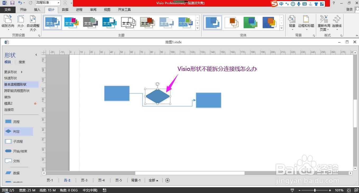The height and width of the screenshot is (193, 359).
Task: Pick the 判定 decision shape
Action: [18, 131]
